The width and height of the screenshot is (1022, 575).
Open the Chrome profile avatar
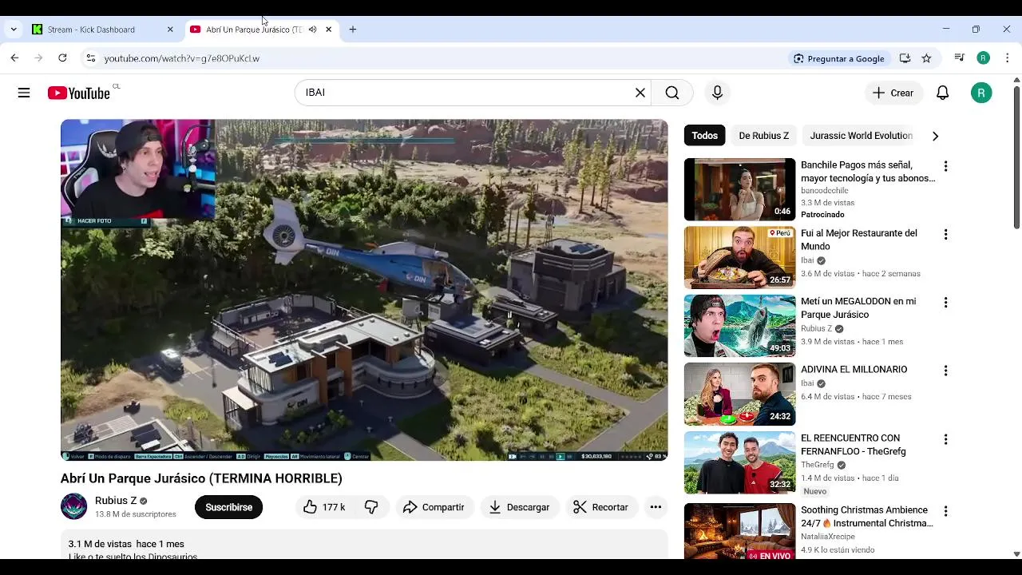[x=984, y=58]
